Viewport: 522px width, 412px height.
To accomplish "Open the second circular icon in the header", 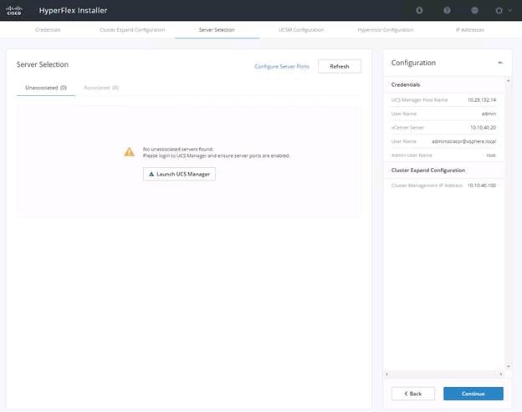I will [x=447, y=10].
